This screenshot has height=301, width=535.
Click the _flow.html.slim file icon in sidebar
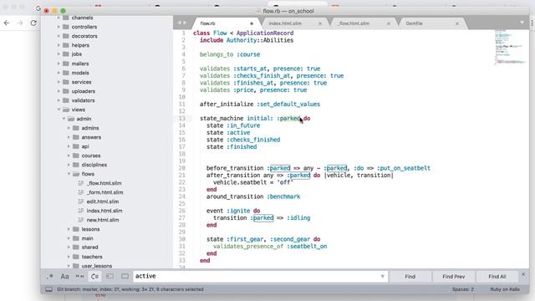80,183
